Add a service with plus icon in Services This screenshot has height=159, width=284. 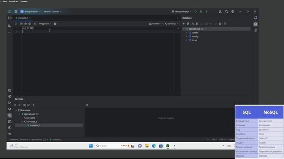point(34,105)
